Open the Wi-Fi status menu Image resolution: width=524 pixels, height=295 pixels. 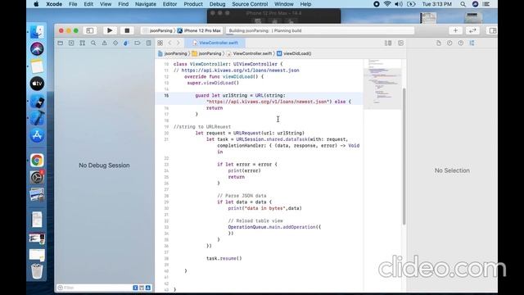point(387,4)
